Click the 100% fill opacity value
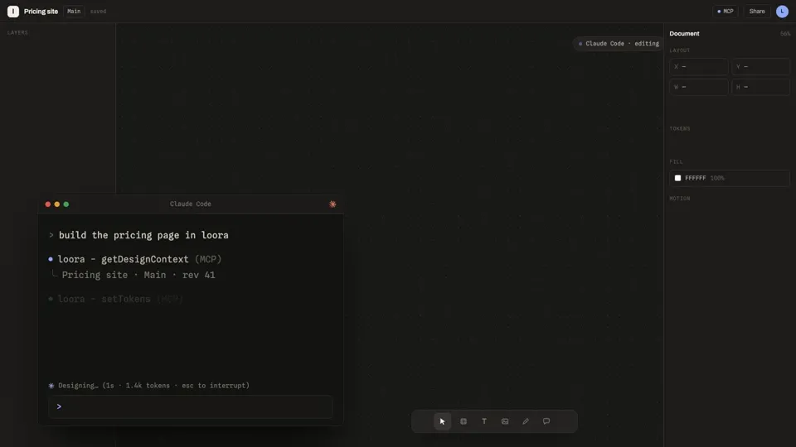 (717, 178)
